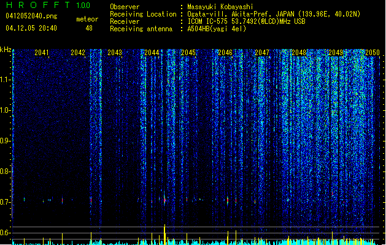Click the 2041 time marker
386x245 pixels.
tap(42, 53)
